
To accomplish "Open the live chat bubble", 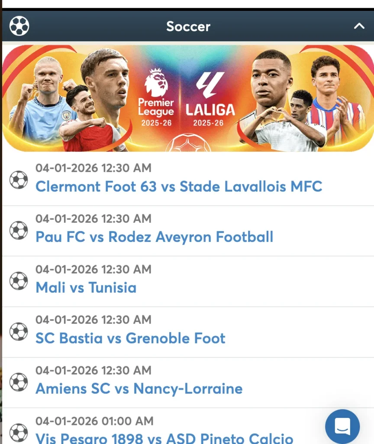I will (342, 427).
